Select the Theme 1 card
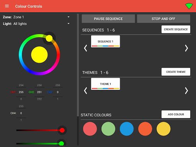 tap(105, 84)
